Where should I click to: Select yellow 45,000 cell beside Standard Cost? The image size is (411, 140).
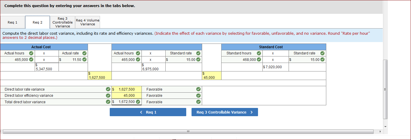(211, 76)
